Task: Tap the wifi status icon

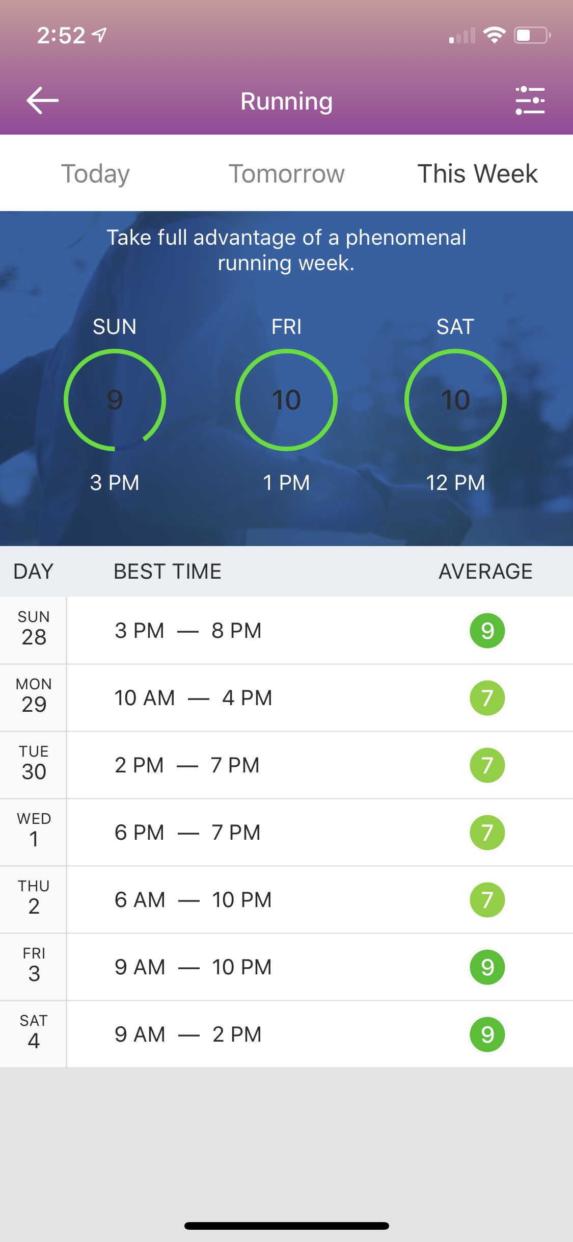Action: pos(494,35)
